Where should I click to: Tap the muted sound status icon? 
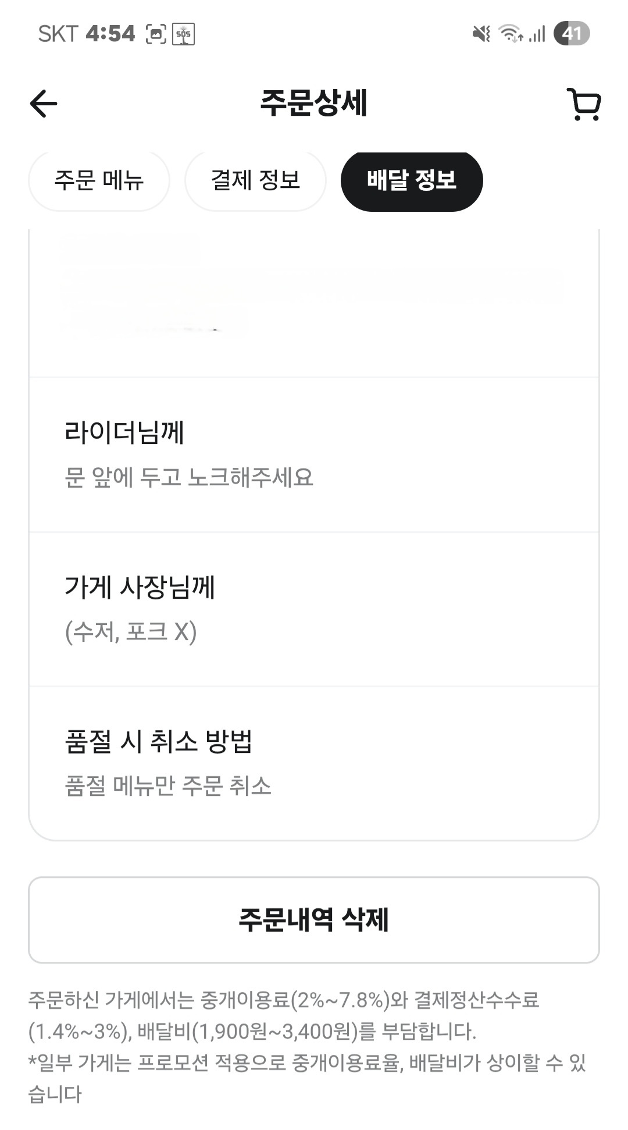coord(481,34)
